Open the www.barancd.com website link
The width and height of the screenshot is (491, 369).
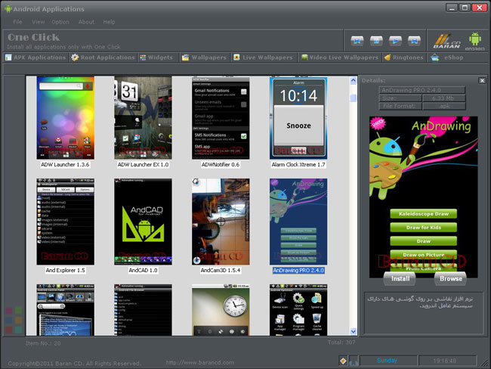200,363
